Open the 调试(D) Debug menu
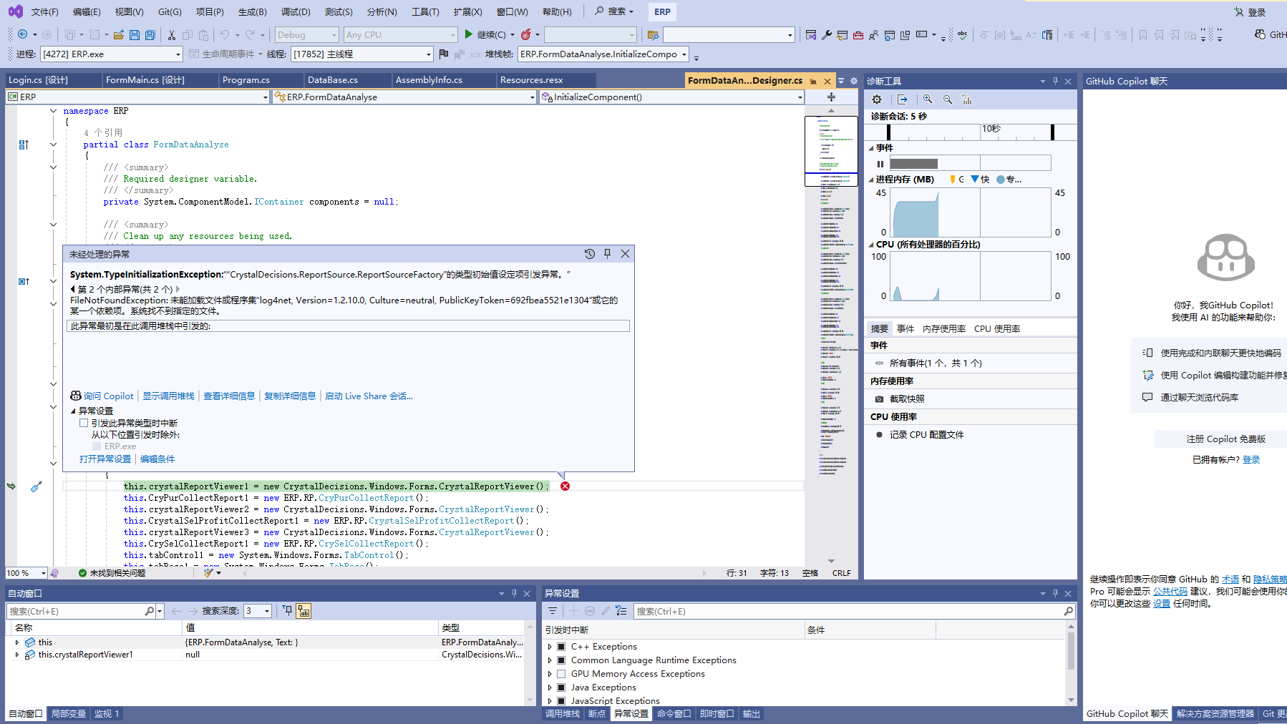The height and width of the screenshot is (724, 1287). click(x=296, y=11)
